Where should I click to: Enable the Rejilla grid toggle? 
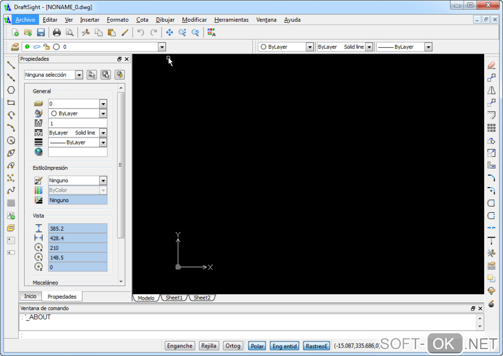(x=209, y=346)
